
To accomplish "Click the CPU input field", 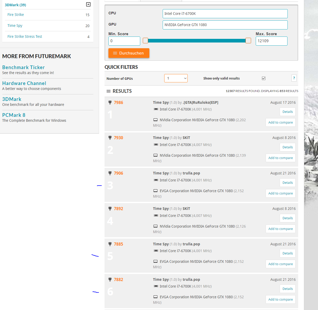I will (225, 14).
